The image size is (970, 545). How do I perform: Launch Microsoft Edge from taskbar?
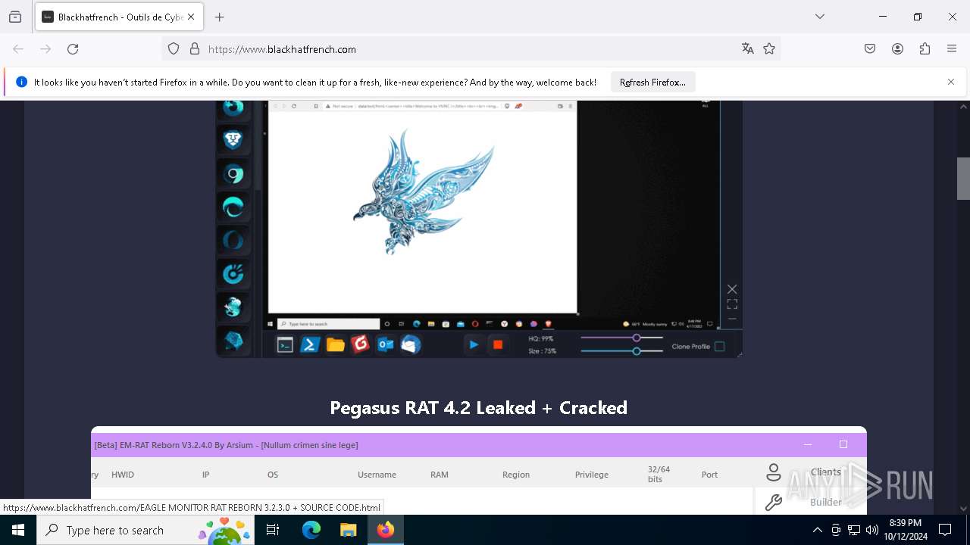tap(311, 530)
